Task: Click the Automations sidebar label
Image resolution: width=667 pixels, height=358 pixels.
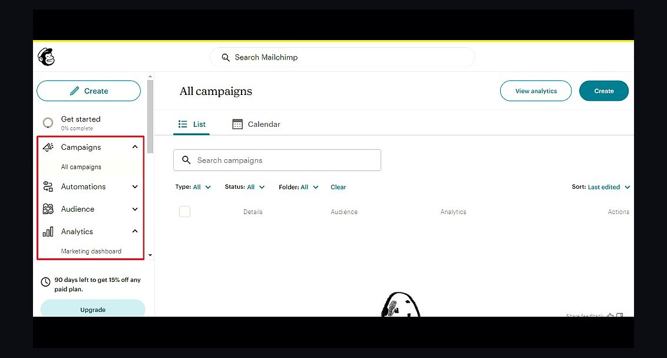Action: (x=83, y=186)
